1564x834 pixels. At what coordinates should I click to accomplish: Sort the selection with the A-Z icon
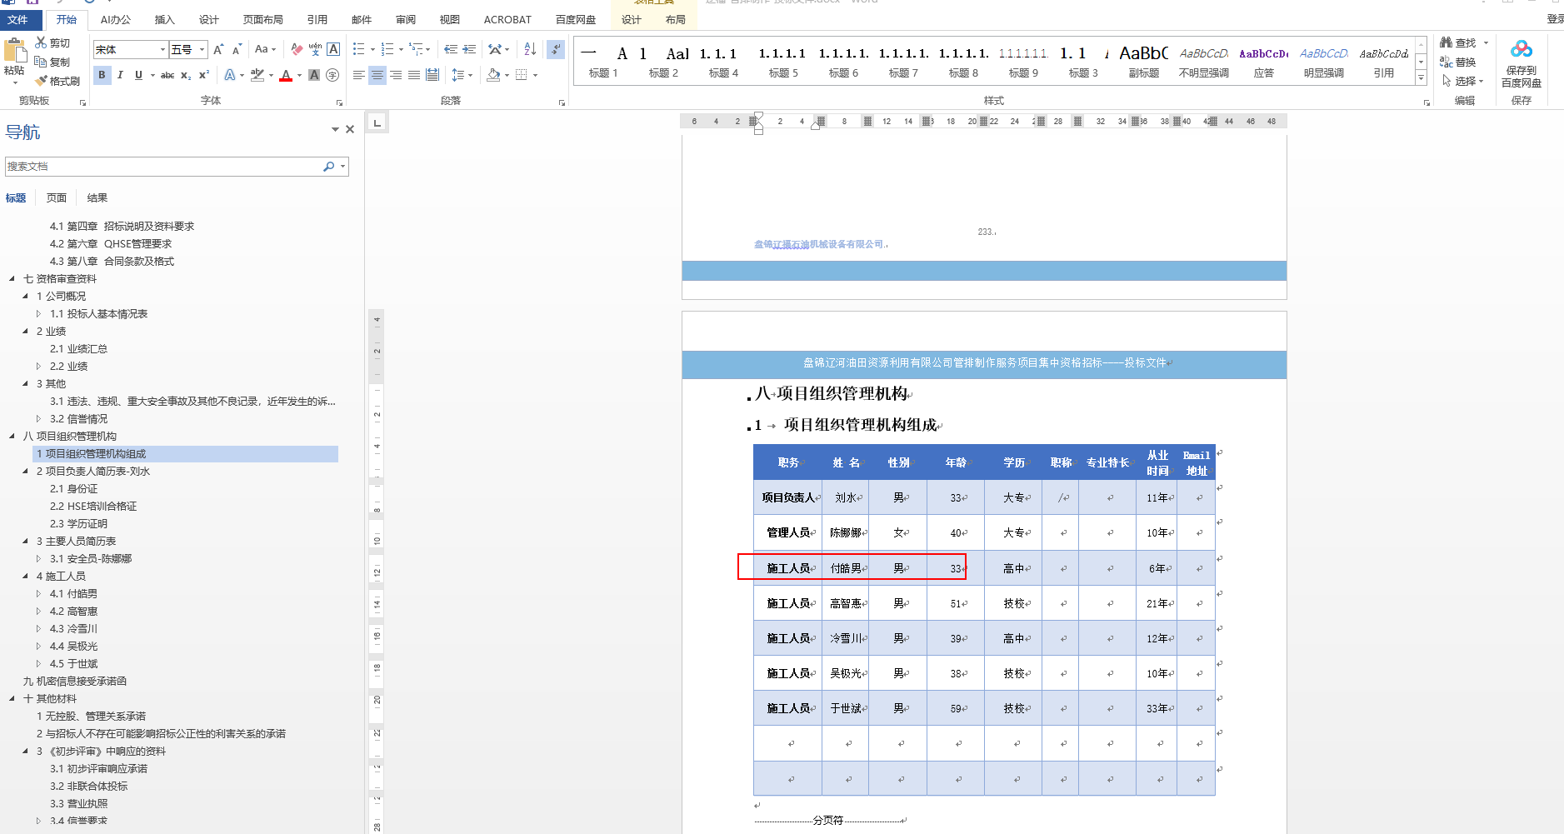(x=530, y=50)
